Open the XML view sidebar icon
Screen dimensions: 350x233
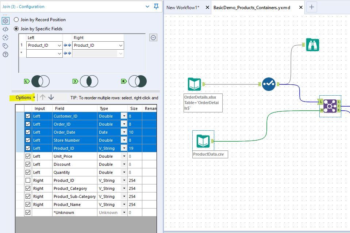(x=5, y=29)
